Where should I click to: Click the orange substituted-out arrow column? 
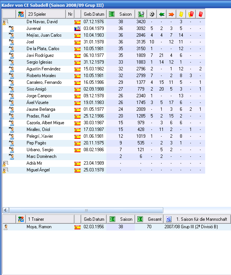coord(171,14)
